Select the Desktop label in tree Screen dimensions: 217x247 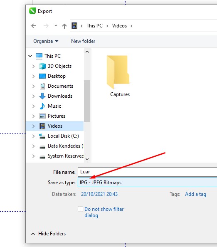click(57, 76)
